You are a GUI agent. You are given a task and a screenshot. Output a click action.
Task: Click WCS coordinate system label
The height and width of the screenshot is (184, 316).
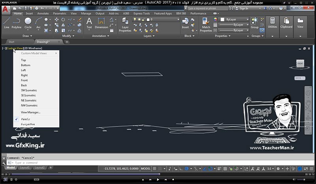pos(300,78)
